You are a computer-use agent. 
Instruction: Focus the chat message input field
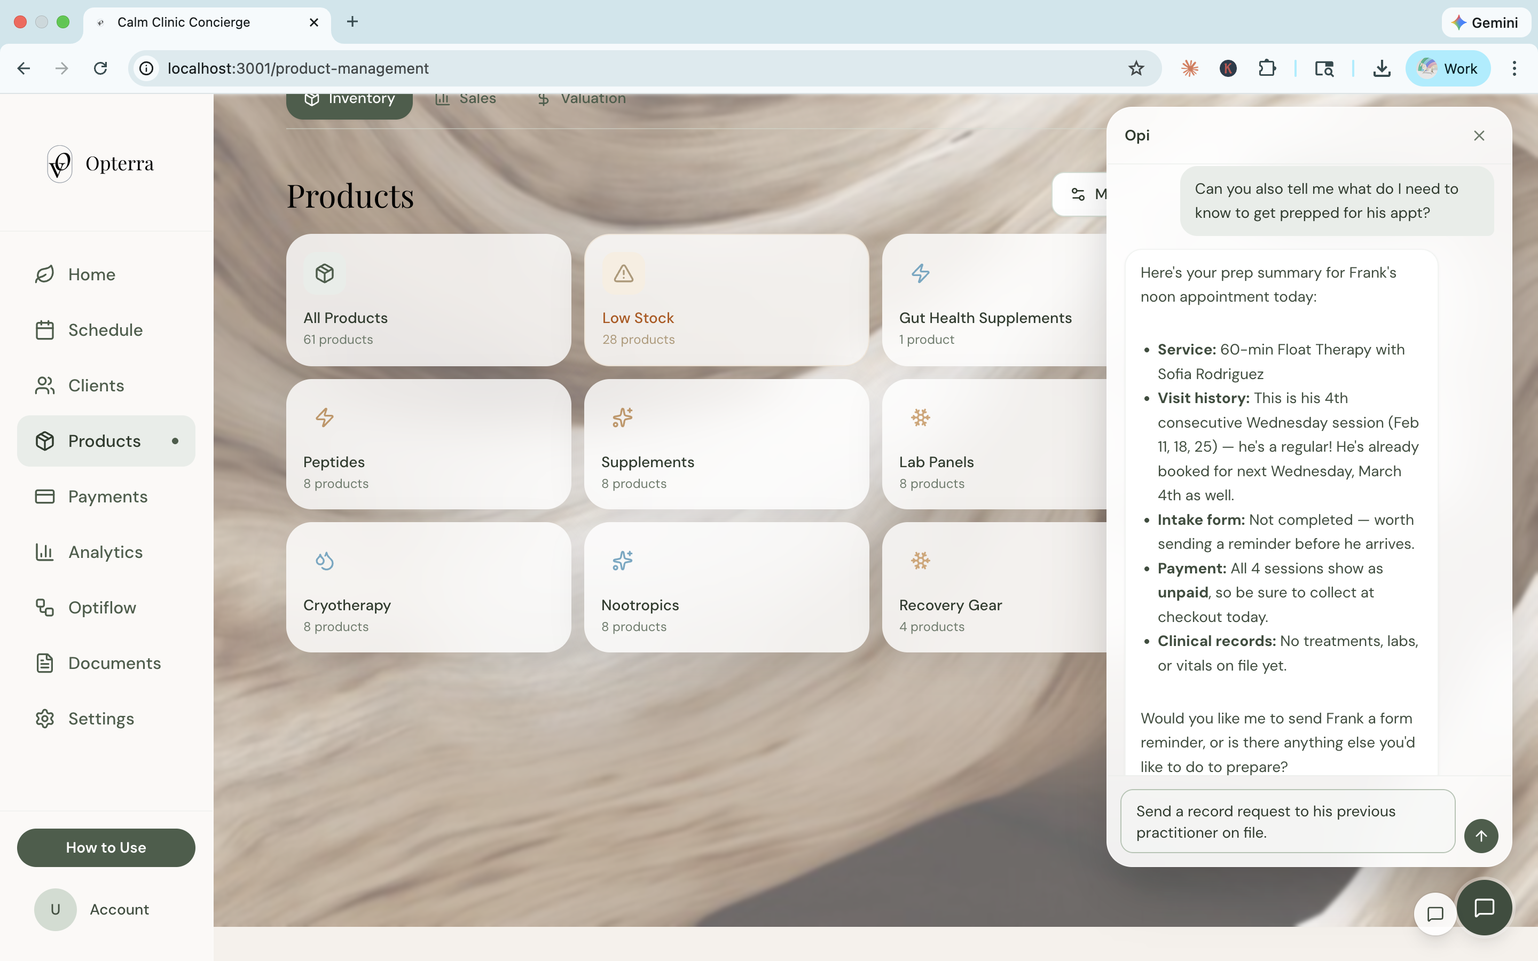1287,821
